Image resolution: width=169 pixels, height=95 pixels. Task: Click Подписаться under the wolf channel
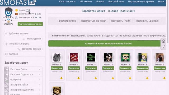point(57,68)
